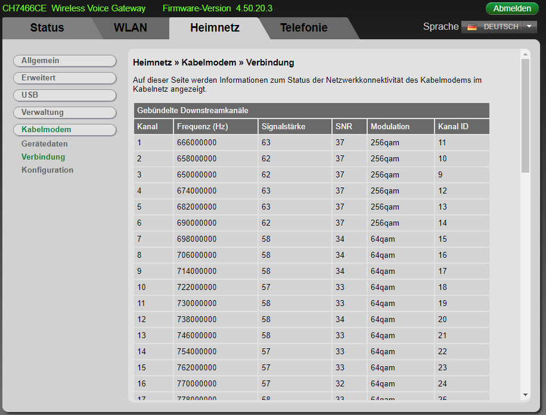Click frequency cell 762000000
The width and height of the screenshot is (546, 415).
[216, 368]
